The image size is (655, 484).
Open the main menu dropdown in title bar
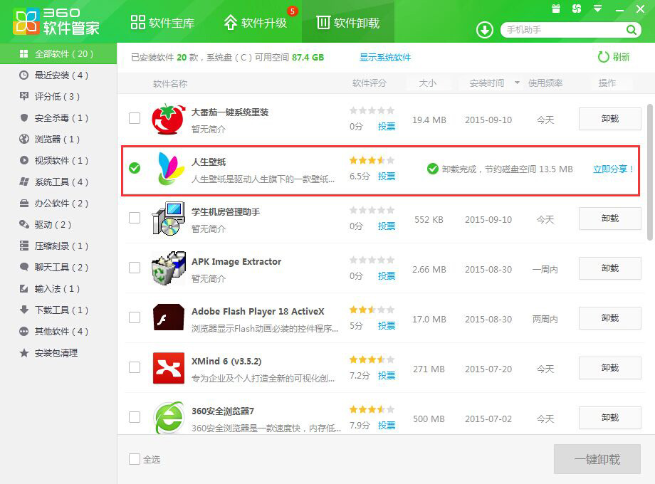598,9
